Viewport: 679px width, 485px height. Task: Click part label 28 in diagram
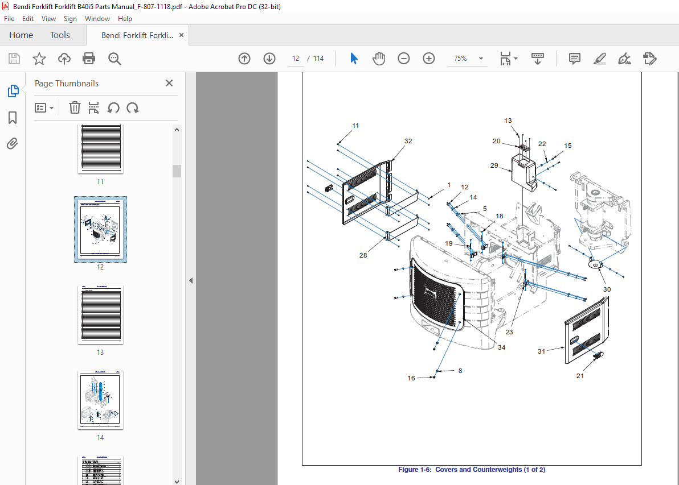click(x=363, y=255)
